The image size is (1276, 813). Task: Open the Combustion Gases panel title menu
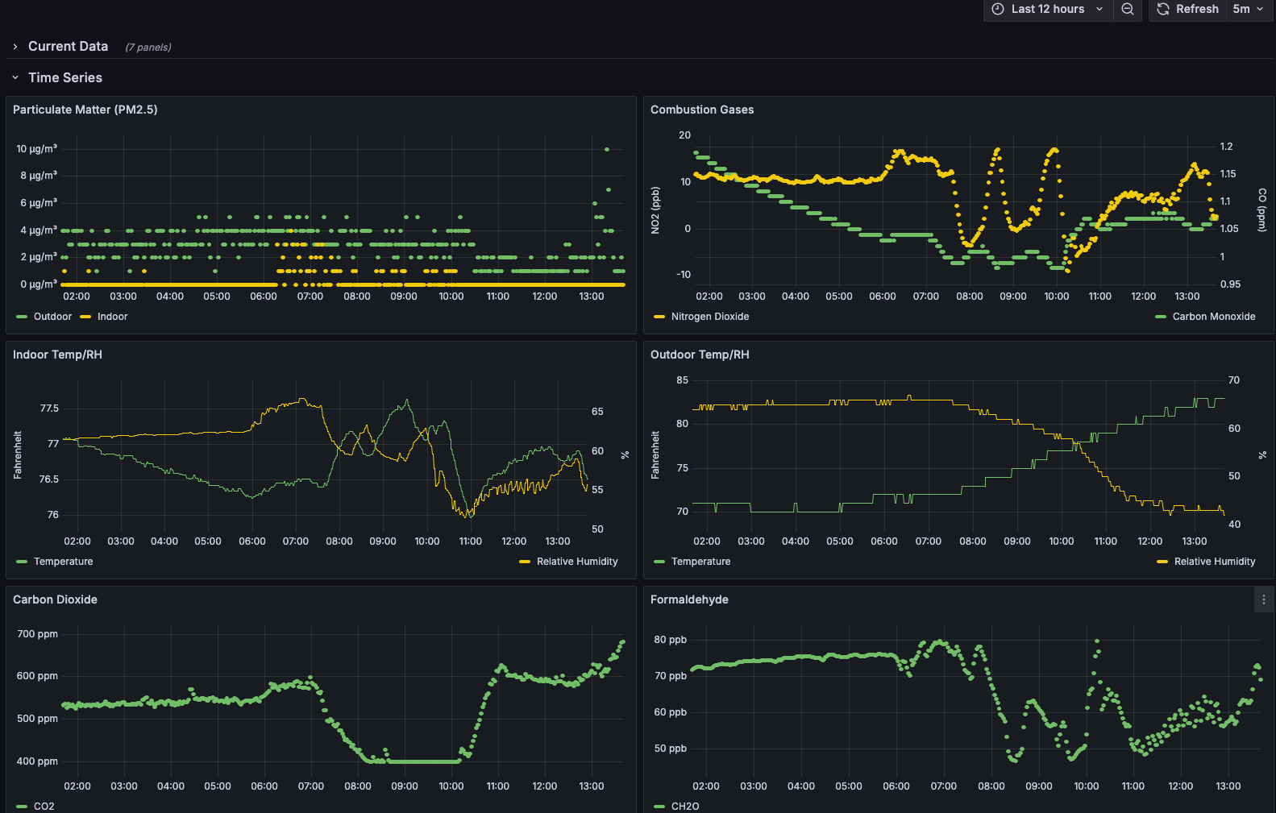tap(702, 110)
